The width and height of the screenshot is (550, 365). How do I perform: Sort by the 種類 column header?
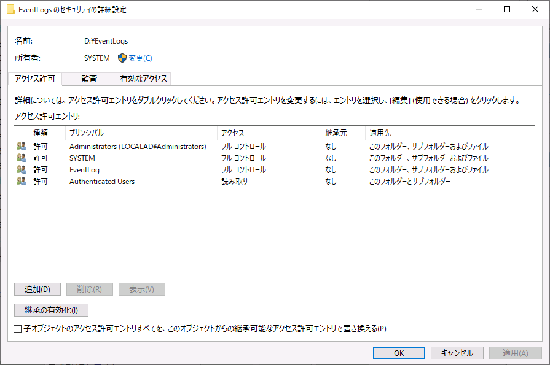tap(47, 133)
